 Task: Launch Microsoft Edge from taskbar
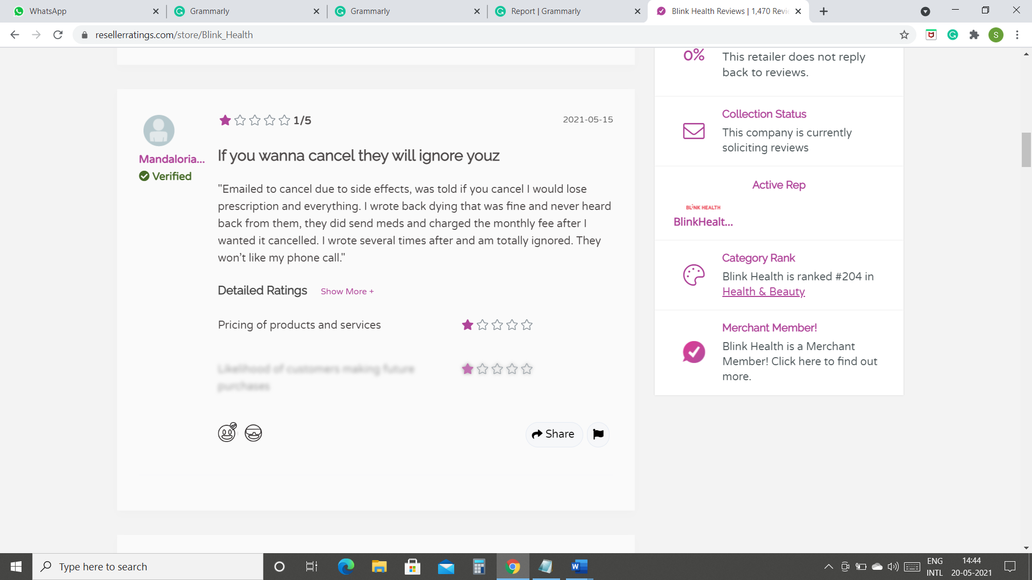[x=346, y=567]
